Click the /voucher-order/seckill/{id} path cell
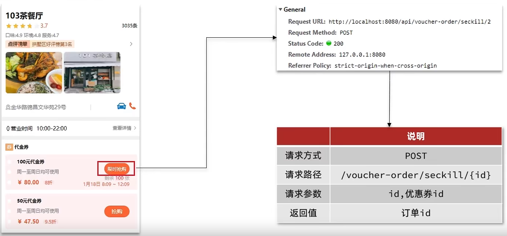This screenshot has height=236, width=507. pyautogui.click(x=416, y=175)
